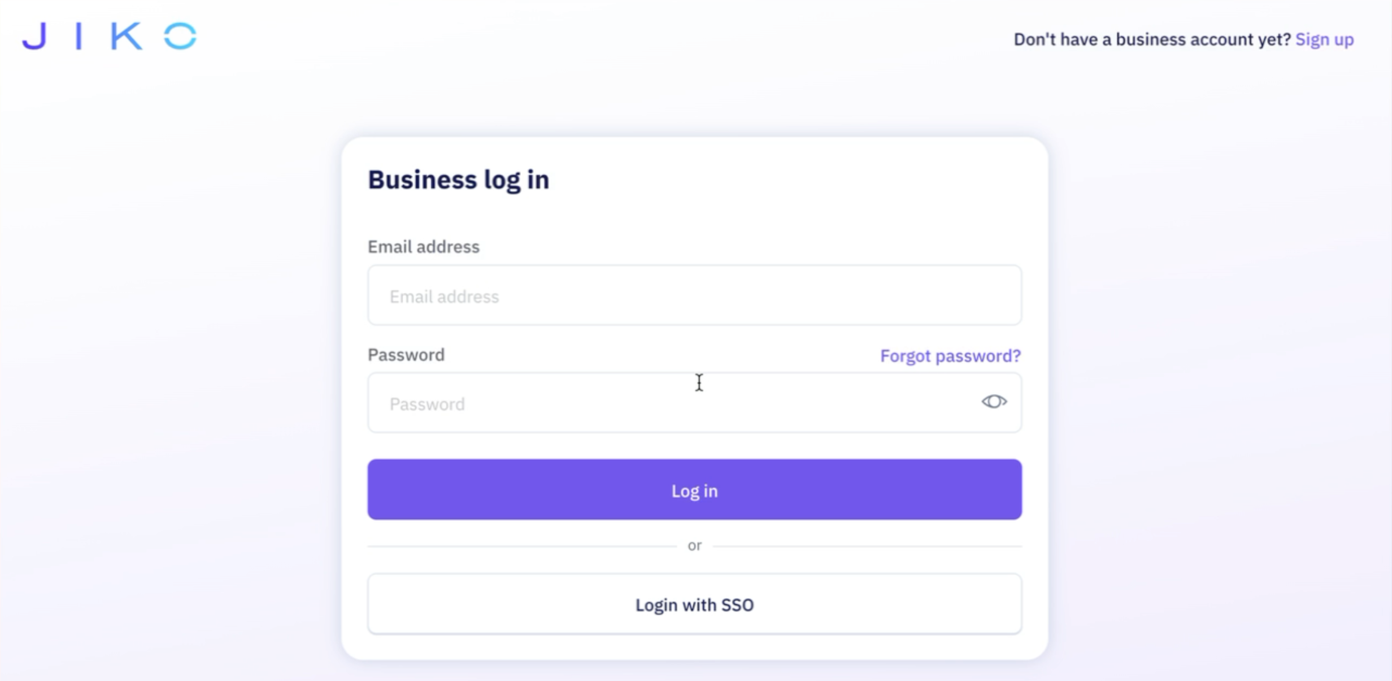Navigate to account creation via Sign up

pos(1324,39)
